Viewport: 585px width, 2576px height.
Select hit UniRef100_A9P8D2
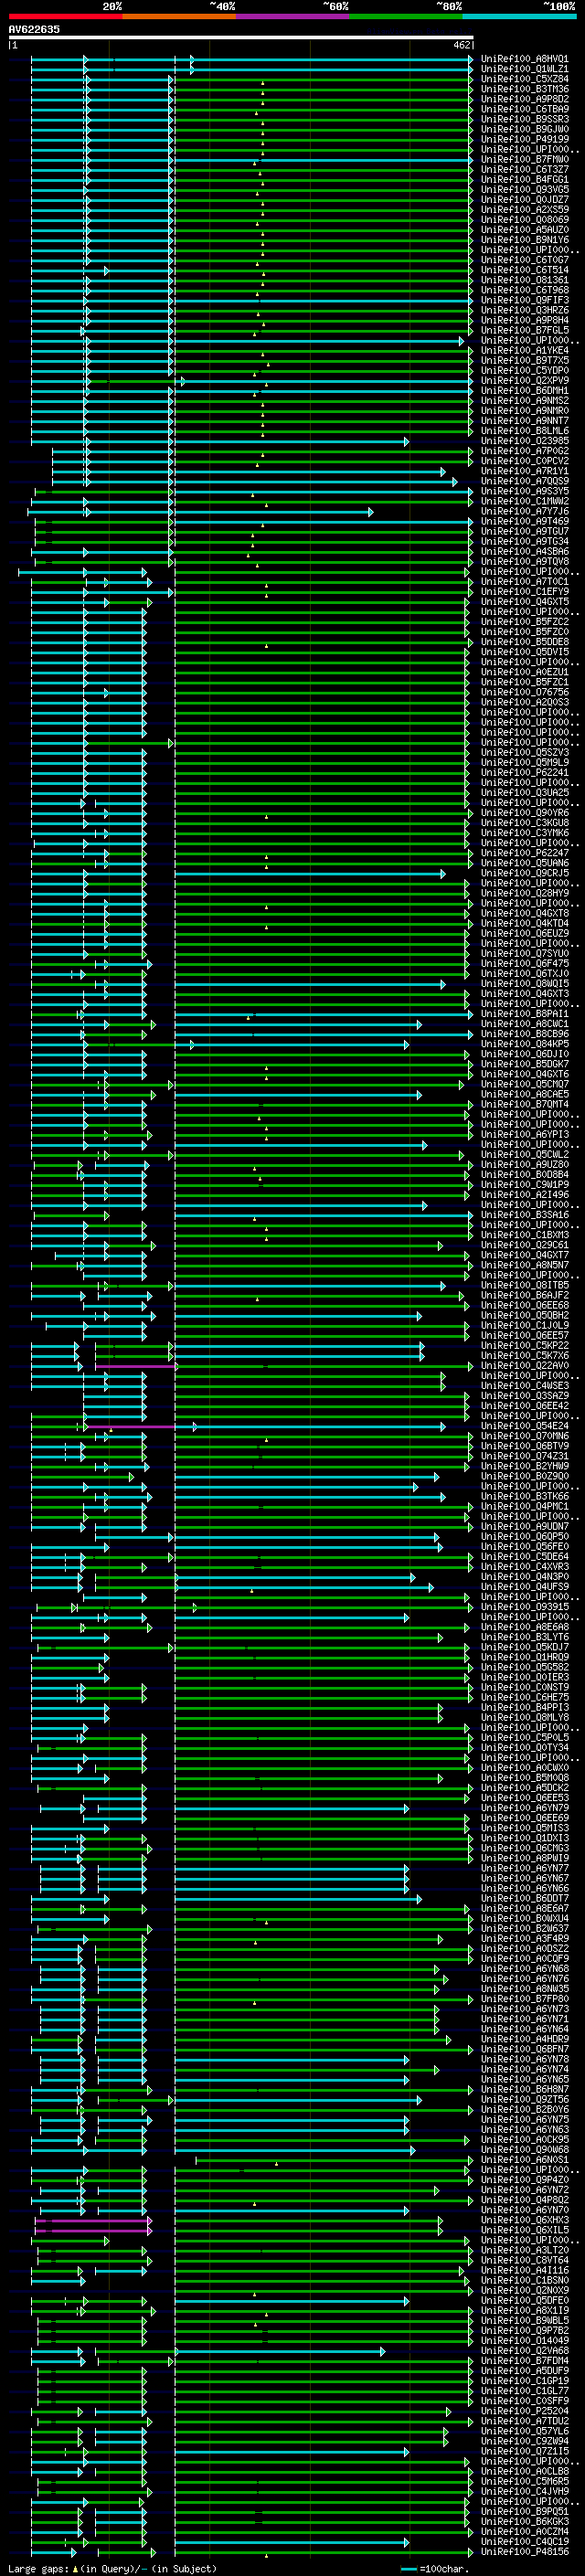[x=525, y=99]
